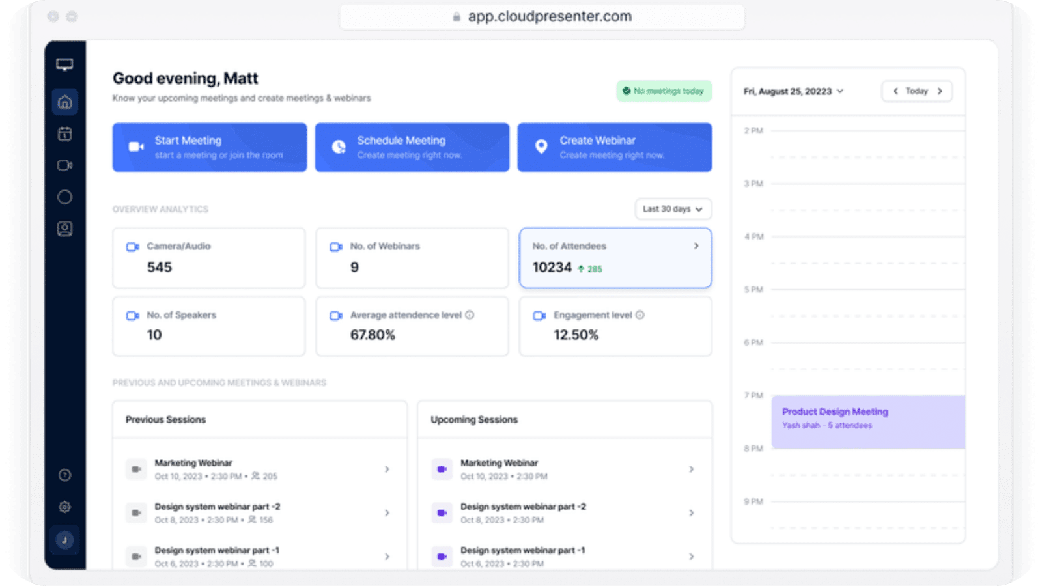Click the Start Meeting button
Viewport: 1042px width, 586px height.
(x=210, y=147)
